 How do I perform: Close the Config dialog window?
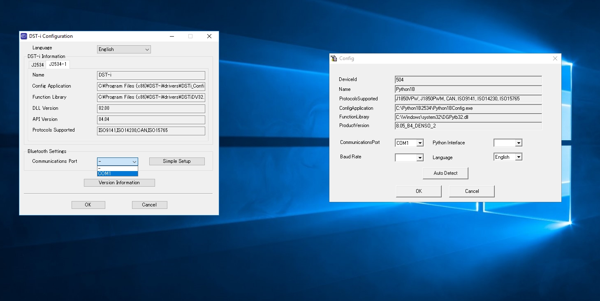tap(555, 58)
